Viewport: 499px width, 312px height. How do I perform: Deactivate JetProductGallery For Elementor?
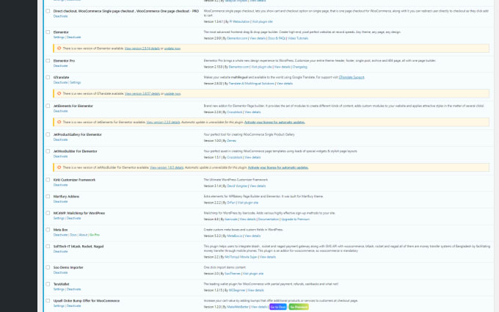click(60, 139)
